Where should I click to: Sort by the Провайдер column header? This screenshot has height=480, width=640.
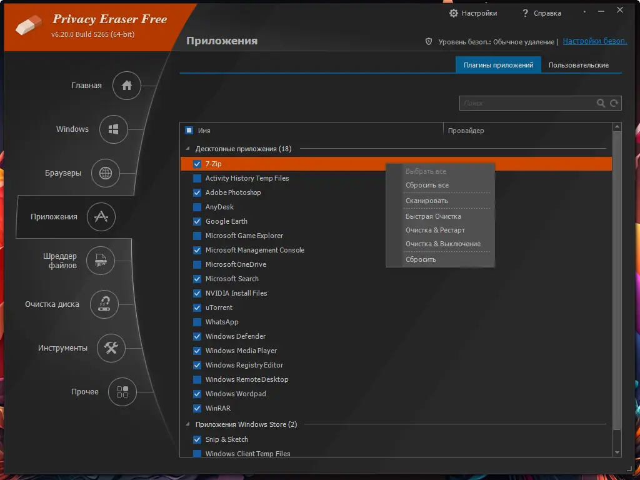466,131
